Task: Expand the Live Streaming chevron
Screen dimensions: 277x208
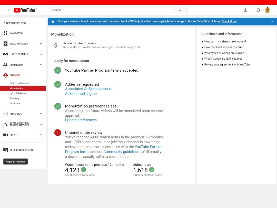Action: coord(41,54)
